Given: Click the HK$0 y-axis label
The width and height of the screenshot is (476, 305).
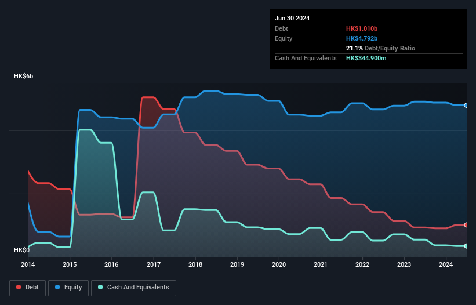Looking at the screenshot, I should tap(21, 250).
